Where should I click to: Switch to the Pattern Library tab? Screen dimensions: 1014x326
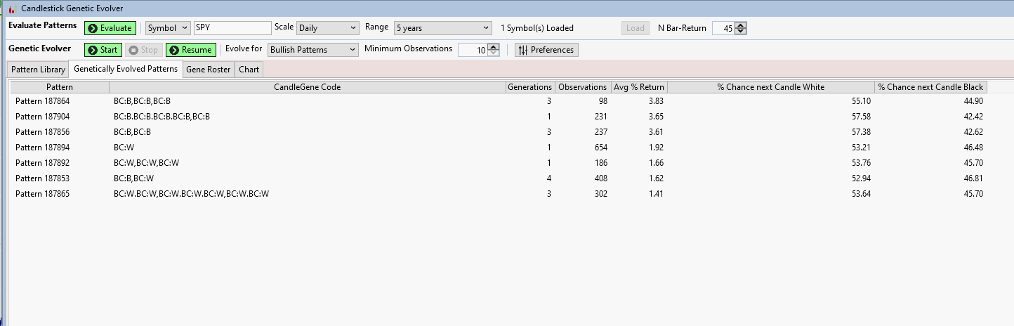pyautogui.click(x=38, y=70)
